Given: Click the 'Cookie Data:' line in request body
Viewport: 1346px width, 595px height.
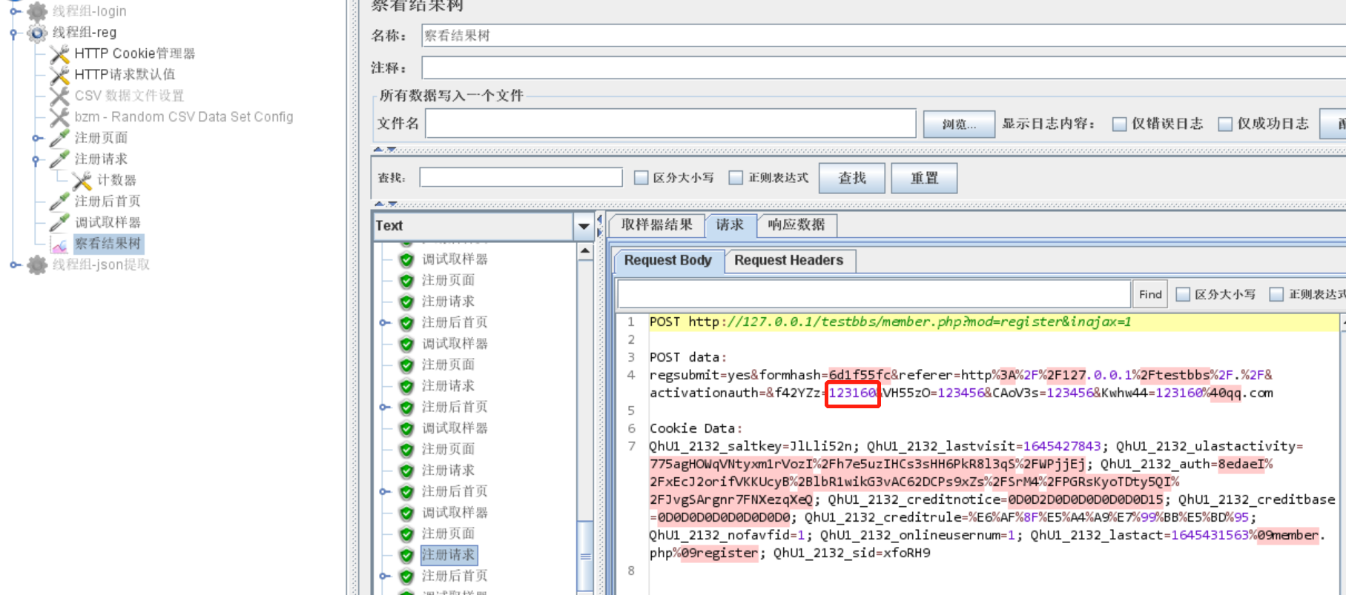Looking at the screenshot, I should click(696, 428).
